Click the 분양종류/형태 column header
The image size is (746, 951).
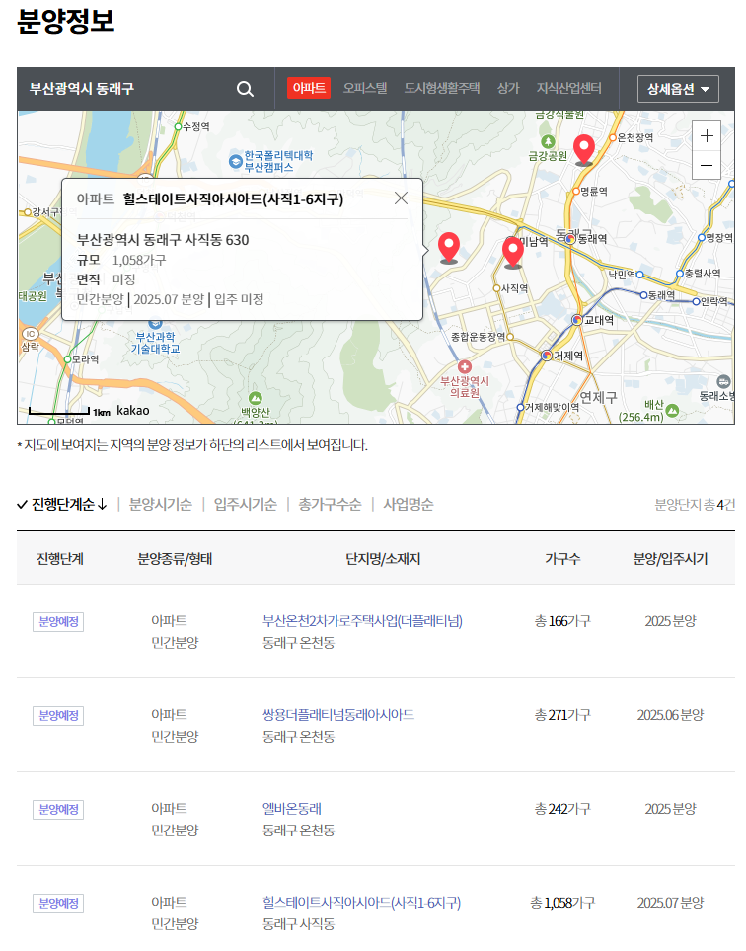pyautogui.click(x=175, y=559)
